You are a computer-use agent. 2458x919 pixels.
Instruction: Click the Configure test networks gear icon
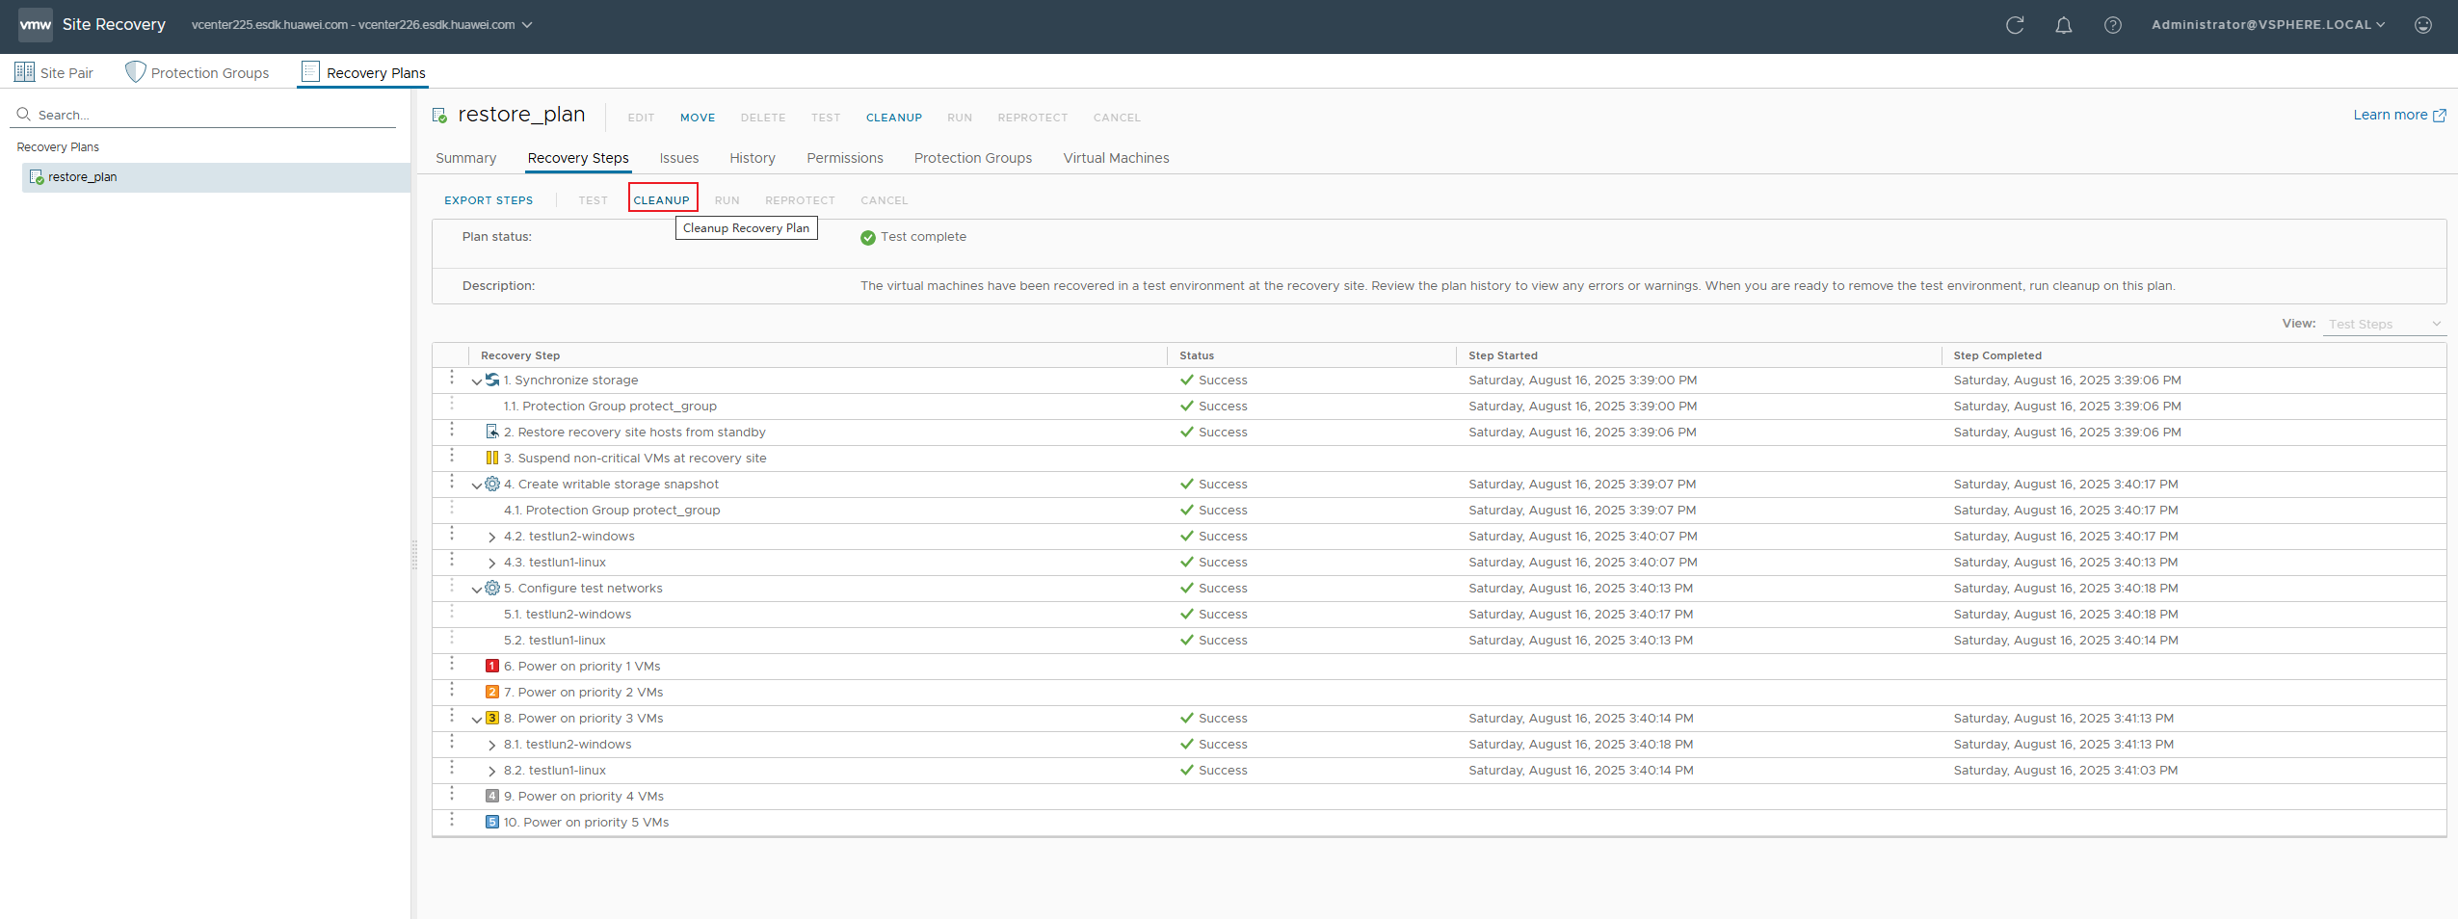(x=492, y=588)
